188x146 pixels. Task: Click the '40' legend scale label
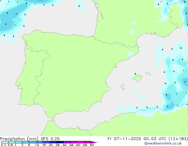point(78,145)
